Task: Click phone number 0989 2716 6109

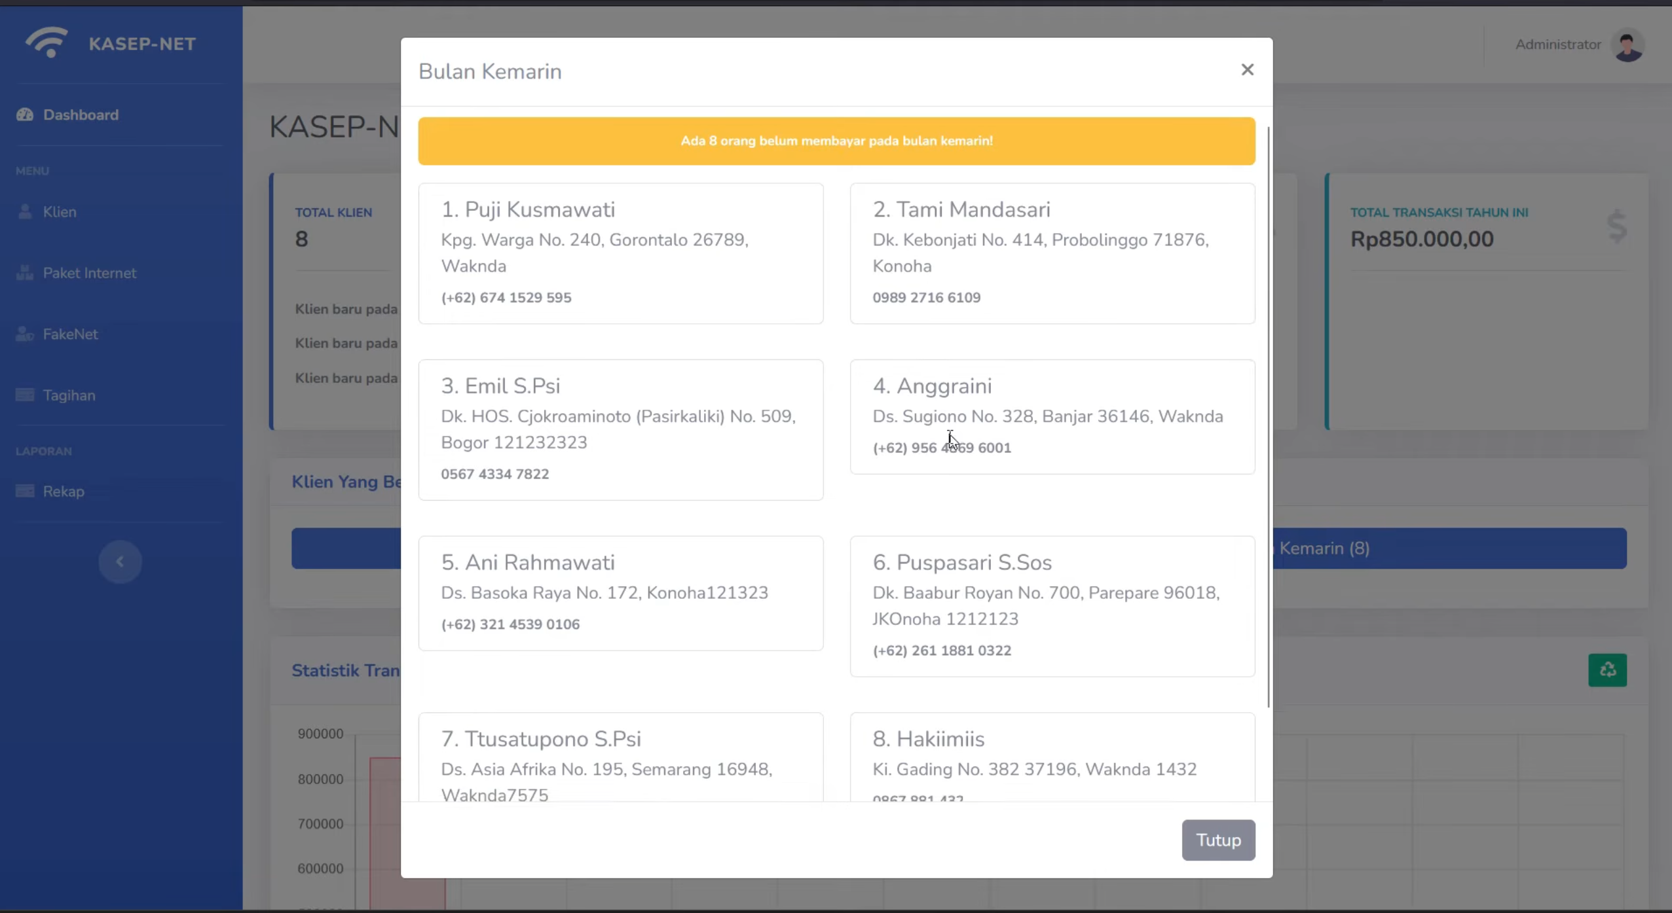Action: coord(927,297)
